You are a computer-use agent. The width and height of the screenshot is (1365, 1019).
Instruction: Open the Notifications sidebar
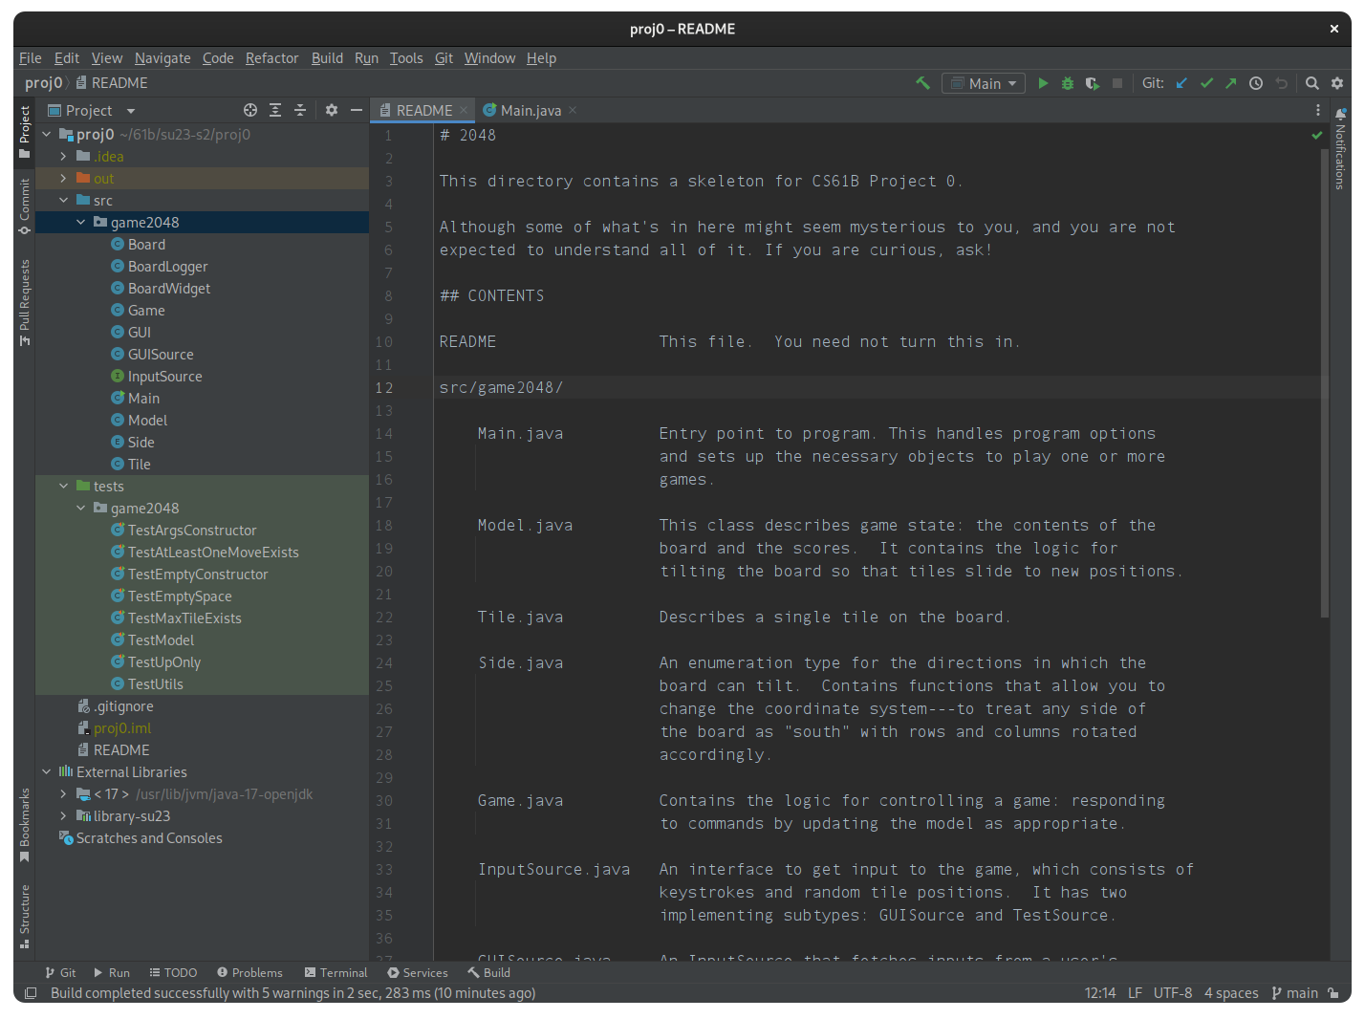[x=1340, y=148]
